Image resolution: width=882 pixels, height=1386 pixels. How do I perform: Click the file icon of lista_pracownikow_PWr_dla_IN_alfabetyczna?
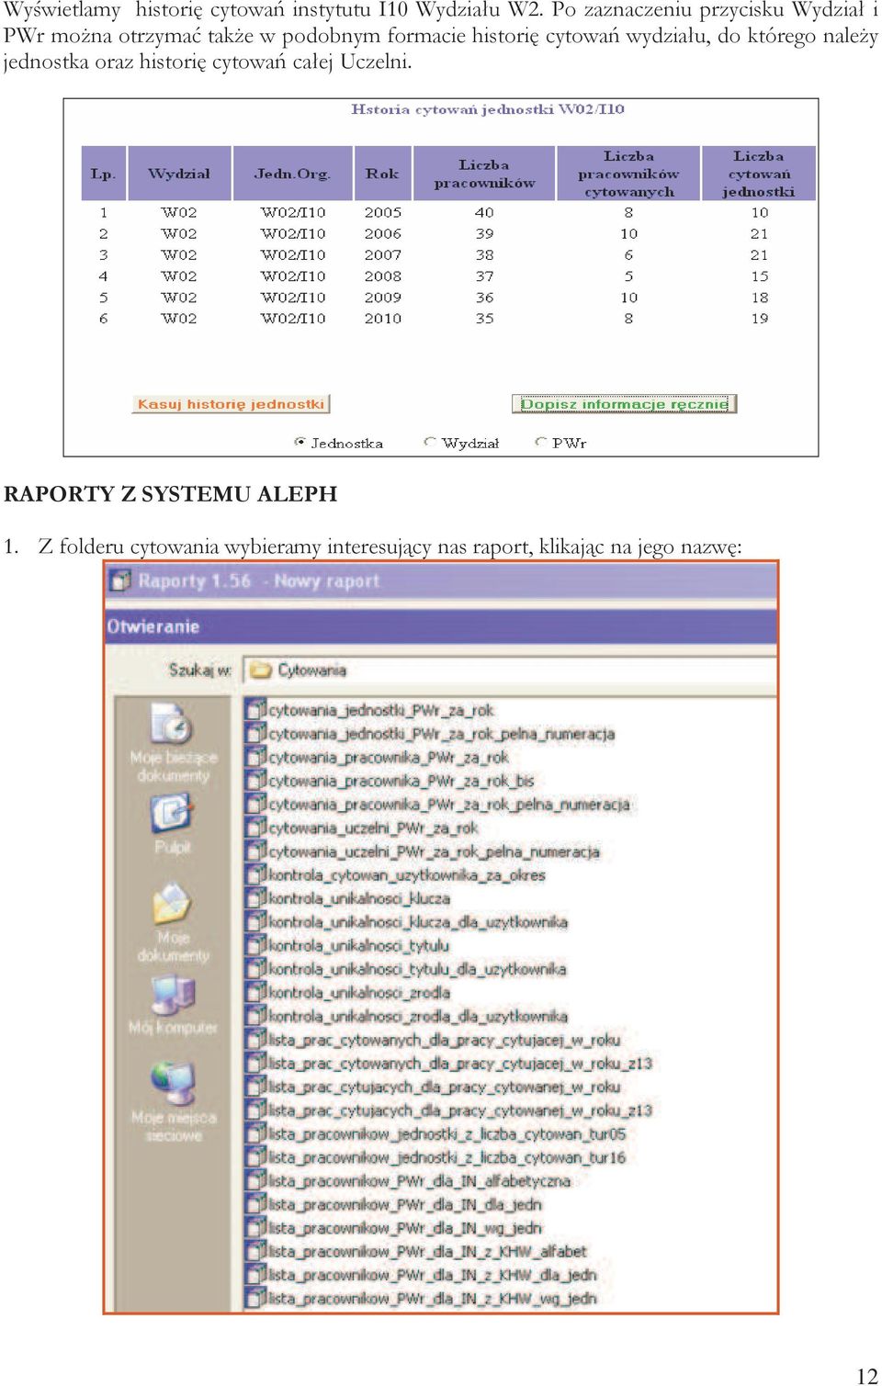coord(255,1180)
